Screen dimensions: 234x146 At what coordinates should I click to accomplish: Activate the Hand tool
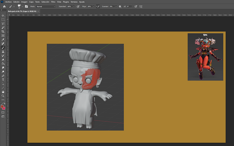[x=3, y=92]
